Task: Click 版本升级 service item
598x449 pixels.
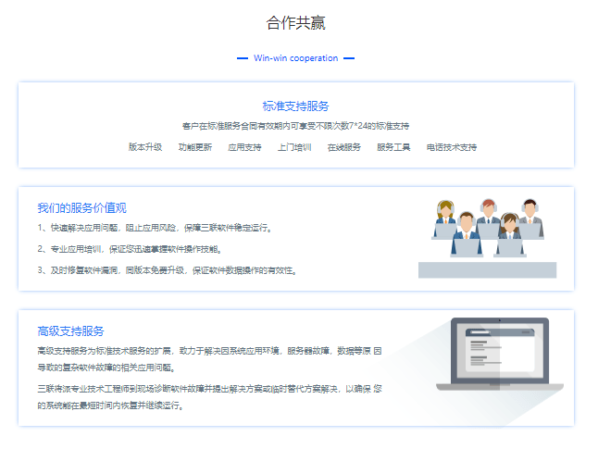Action: coord(145,147)
